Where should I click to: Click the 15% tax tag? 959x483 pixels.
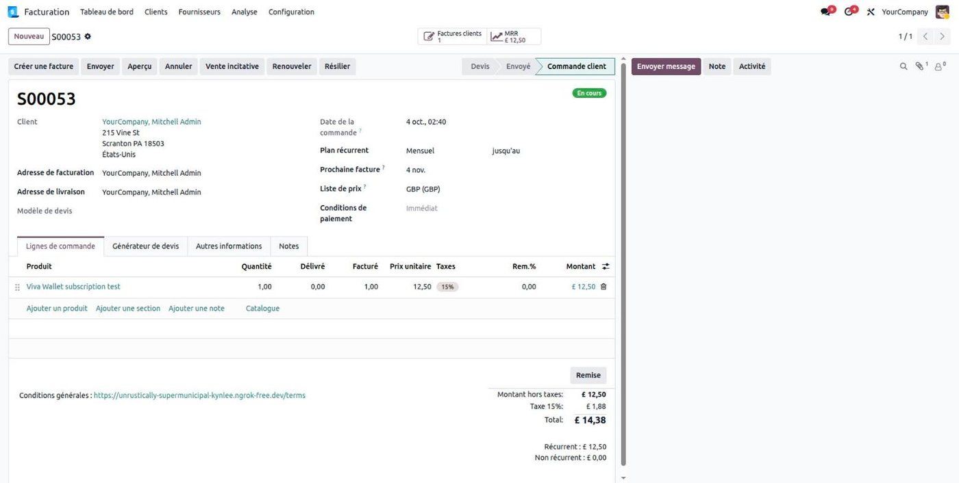click(x=447, y=287)
